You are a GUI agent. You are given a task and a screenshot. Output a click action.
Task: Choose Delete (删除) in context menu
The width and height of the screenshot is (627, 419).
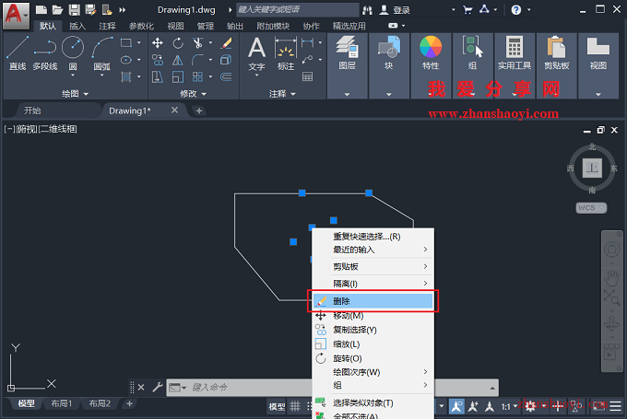coord(373,301)
